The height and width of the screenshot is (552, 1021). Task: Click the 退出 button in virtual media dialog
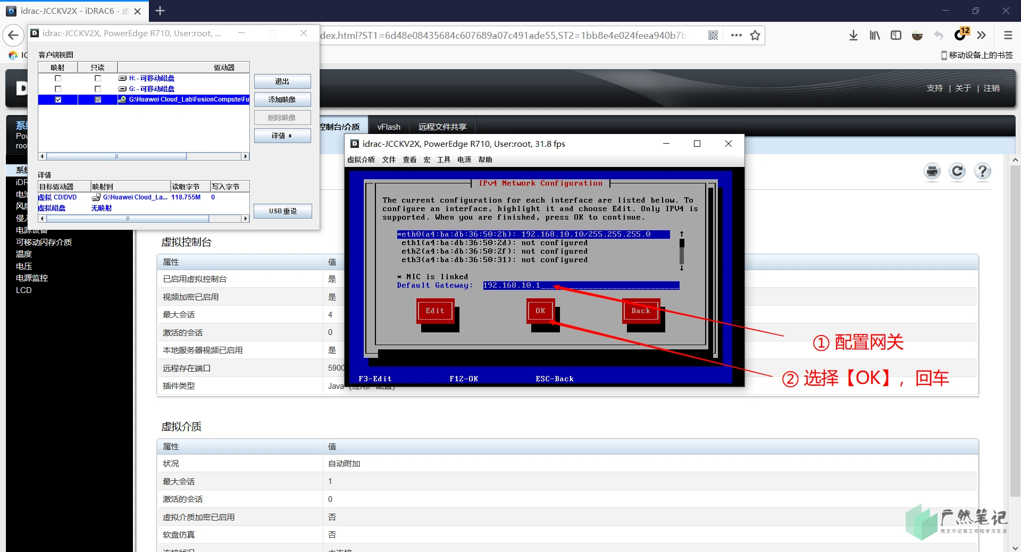[x=282, y=81]
